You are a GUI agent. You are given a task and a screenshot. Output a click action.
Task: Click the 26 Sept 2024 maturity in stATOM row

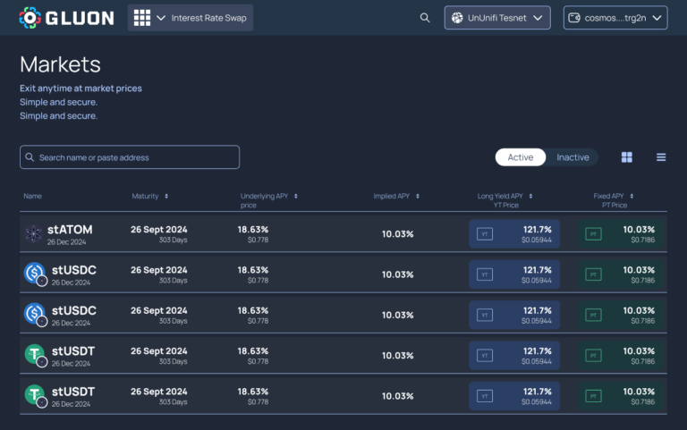pos(158,230)
